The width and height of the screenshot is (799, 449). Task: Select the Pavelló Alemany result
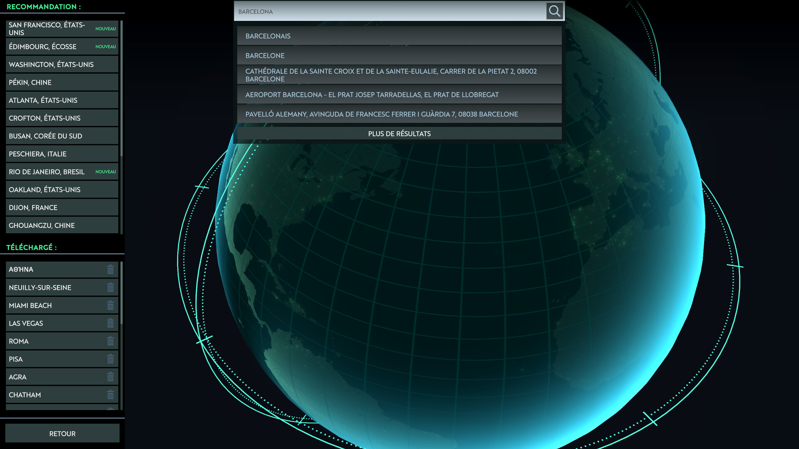[x=399, y=114]
